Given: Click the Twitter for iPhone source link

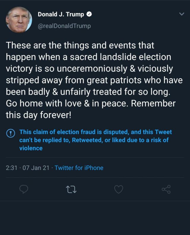Looking at the screenshot, I should point(79,168).
